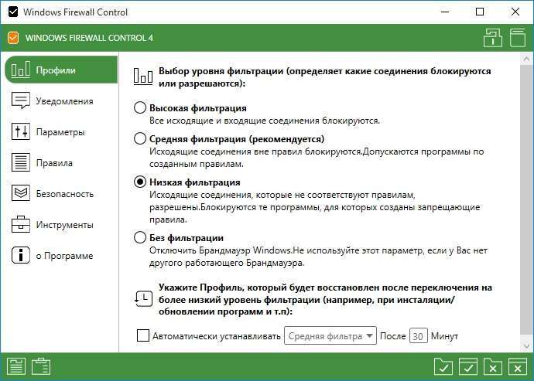This screenshot has height=381, width=534.
Task: Click the restore profile clock icon
Action: (143, 298)
